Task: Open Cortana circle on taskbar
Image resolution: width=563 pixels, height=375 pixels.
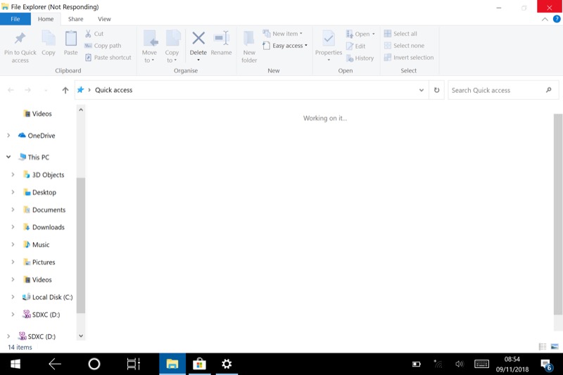Action: (x=94, y=364)
